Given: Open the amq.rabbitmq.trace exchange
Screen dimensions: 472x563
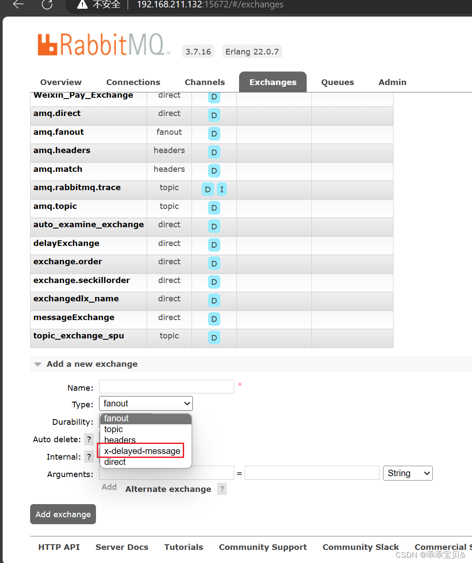Looking at the screenshot, I should (x=77, y=188).
